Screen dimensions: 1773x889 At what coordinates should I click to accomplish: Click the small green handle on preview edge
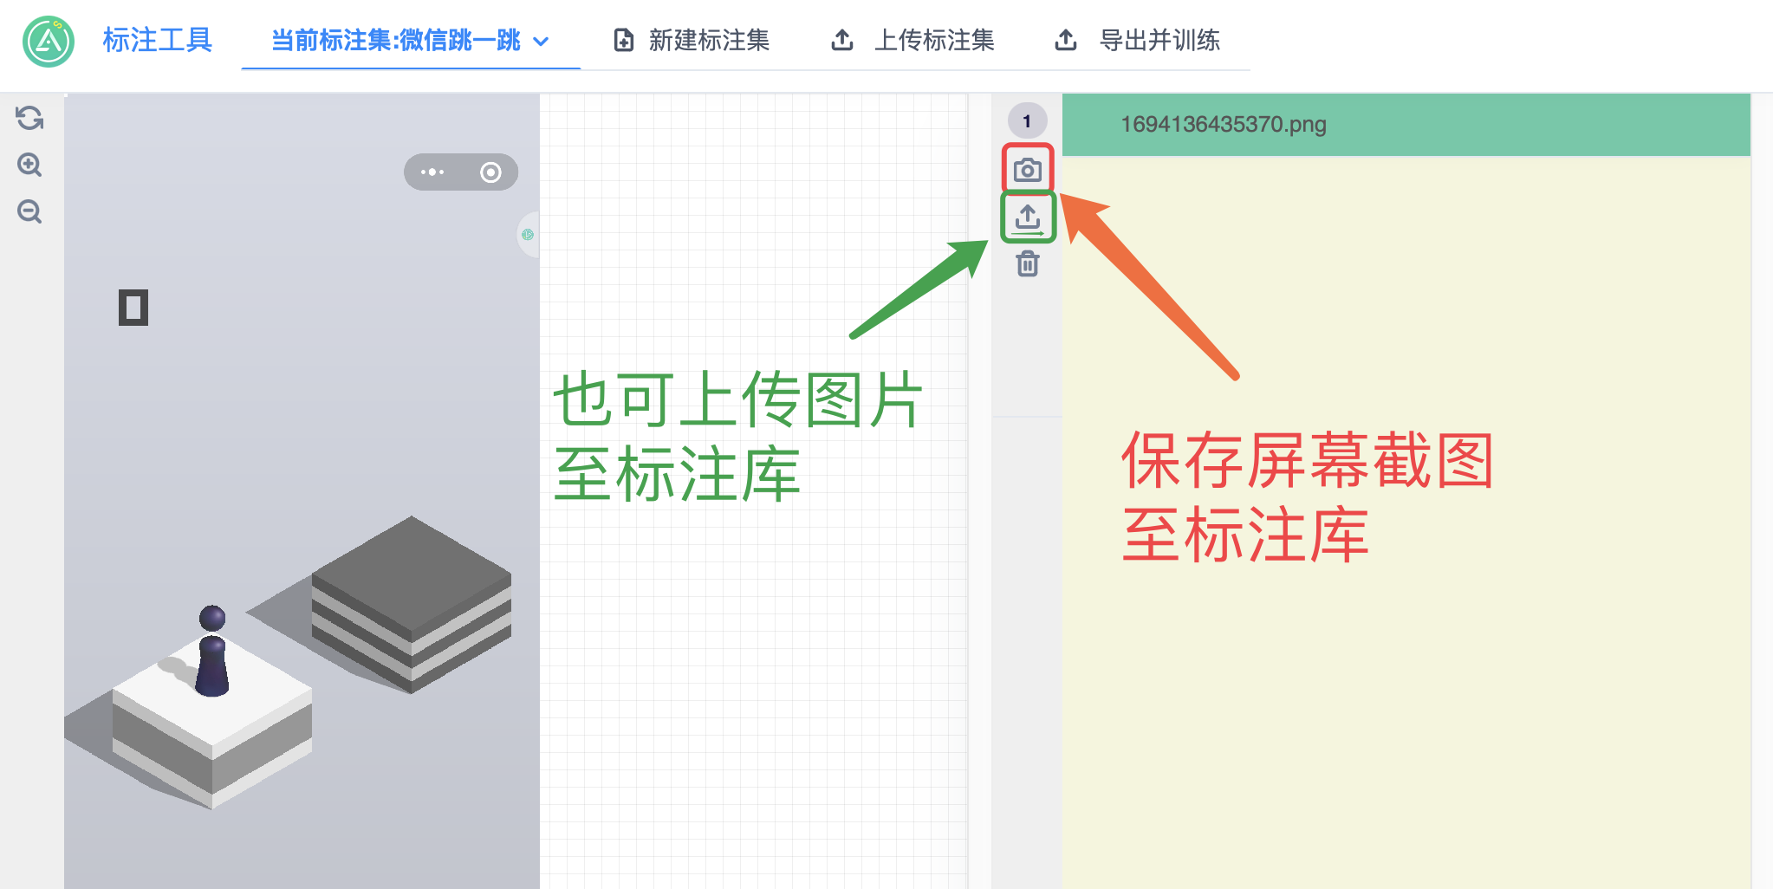[x=527, y=235]
